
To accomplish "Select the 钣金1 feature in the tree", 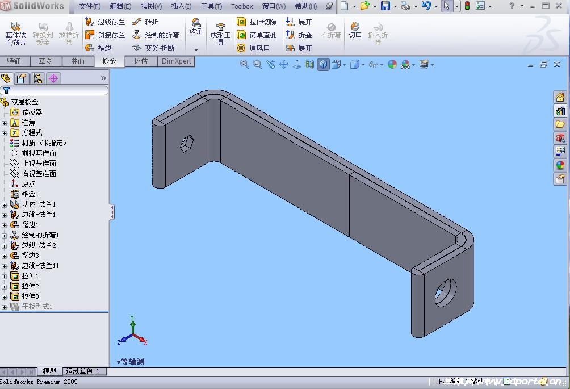I will click(24, 194).
